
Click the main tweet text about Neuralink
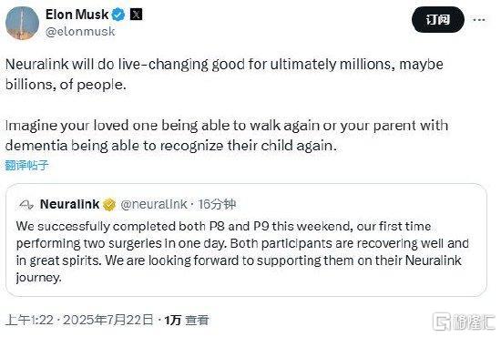click(x=224, y=74)
